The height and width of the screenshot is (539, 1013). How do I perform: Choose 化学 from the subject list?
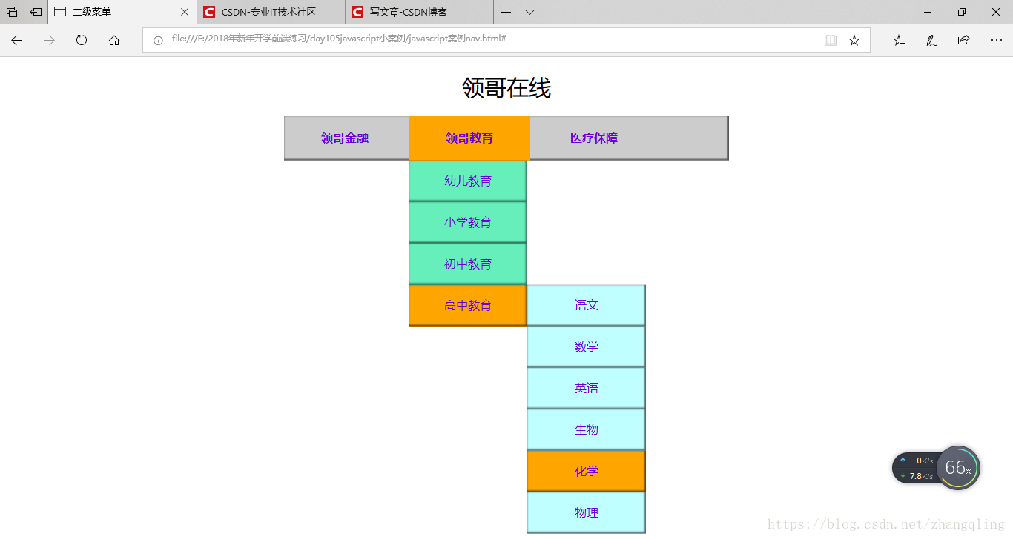[x=587, y=471]
